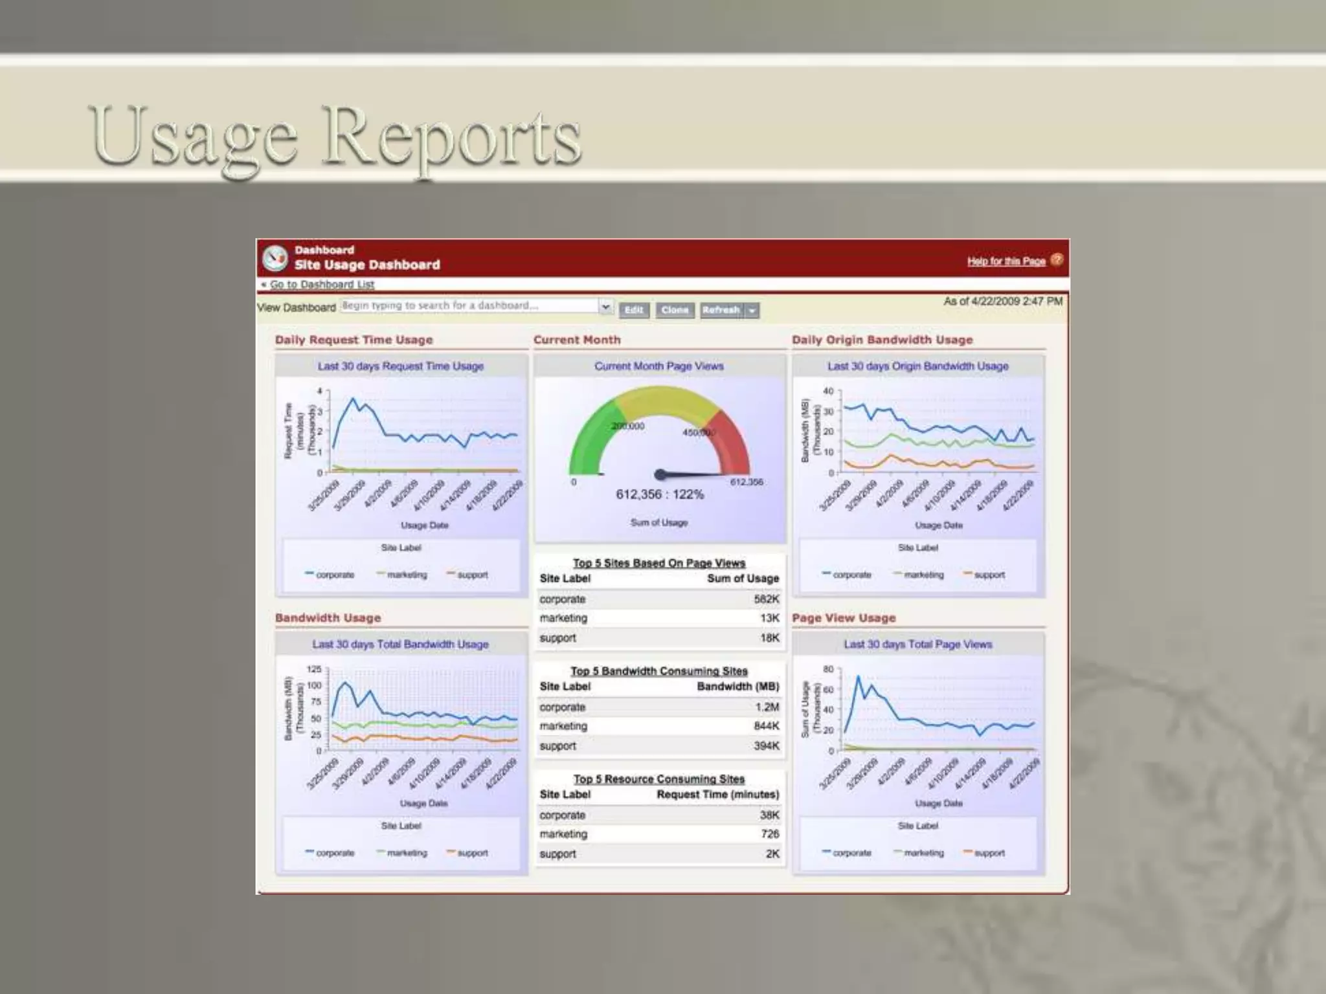1326x994 pixels.
Task: Click support legend in Total Bandwidth Usage chart
Action: tap(467, 853)
